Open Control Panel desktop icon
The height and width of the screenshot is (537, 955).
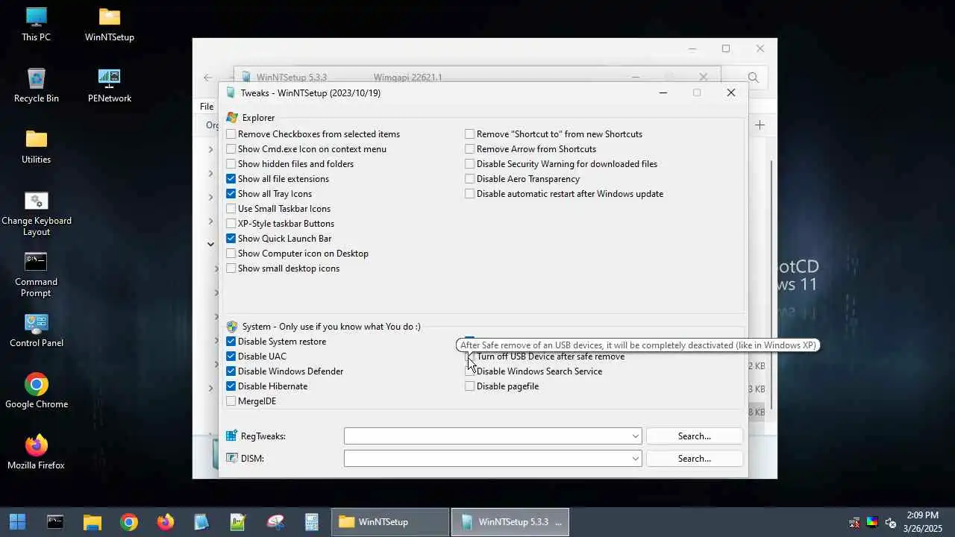coord(36,330)
